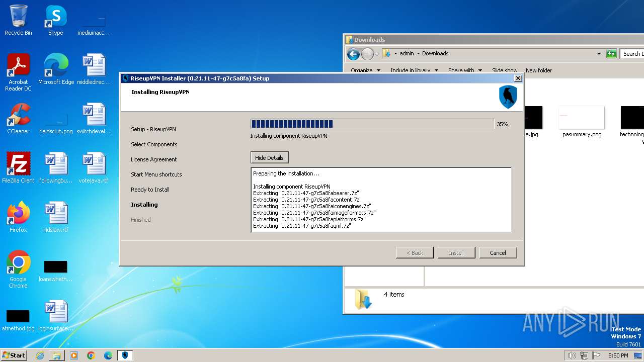This screenshot has width=644, height=362.
Task: Open Edge from the taskbar
Action: click(x=108, y=355)
